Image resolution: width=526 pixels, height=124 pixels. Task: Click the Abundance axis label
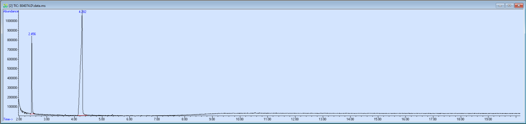(x=11, y=11)
